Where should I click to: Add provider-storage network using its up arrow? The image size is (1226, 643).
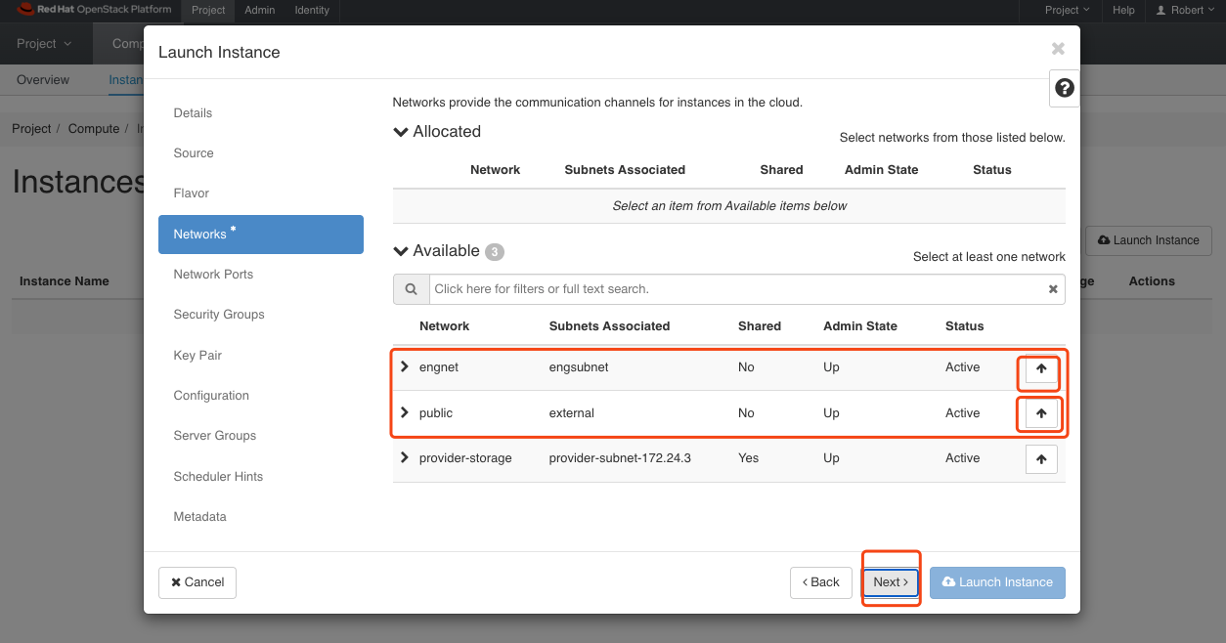click(1041, 459)
